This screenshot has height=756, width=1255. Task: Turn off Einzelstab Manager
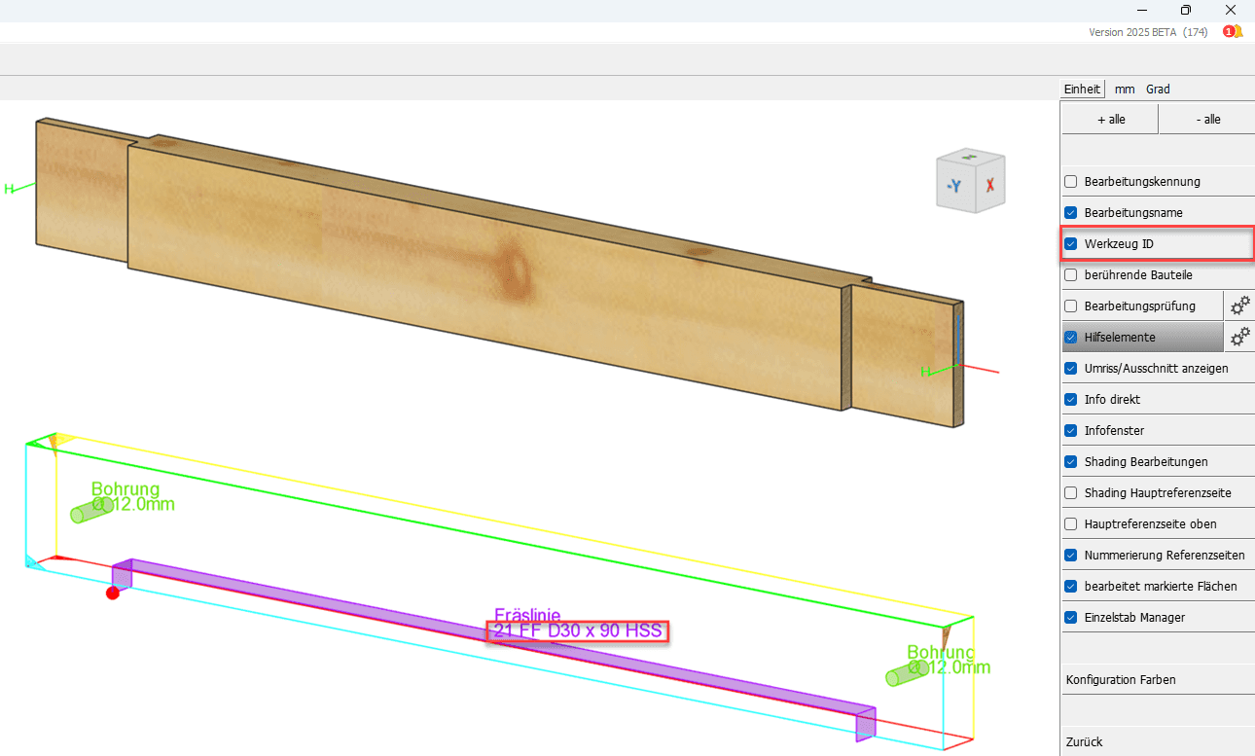click(1070, 617)
